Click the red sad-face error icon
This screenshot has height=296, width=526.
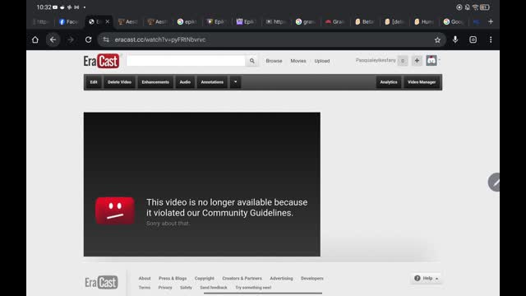[x=115, y=210]
